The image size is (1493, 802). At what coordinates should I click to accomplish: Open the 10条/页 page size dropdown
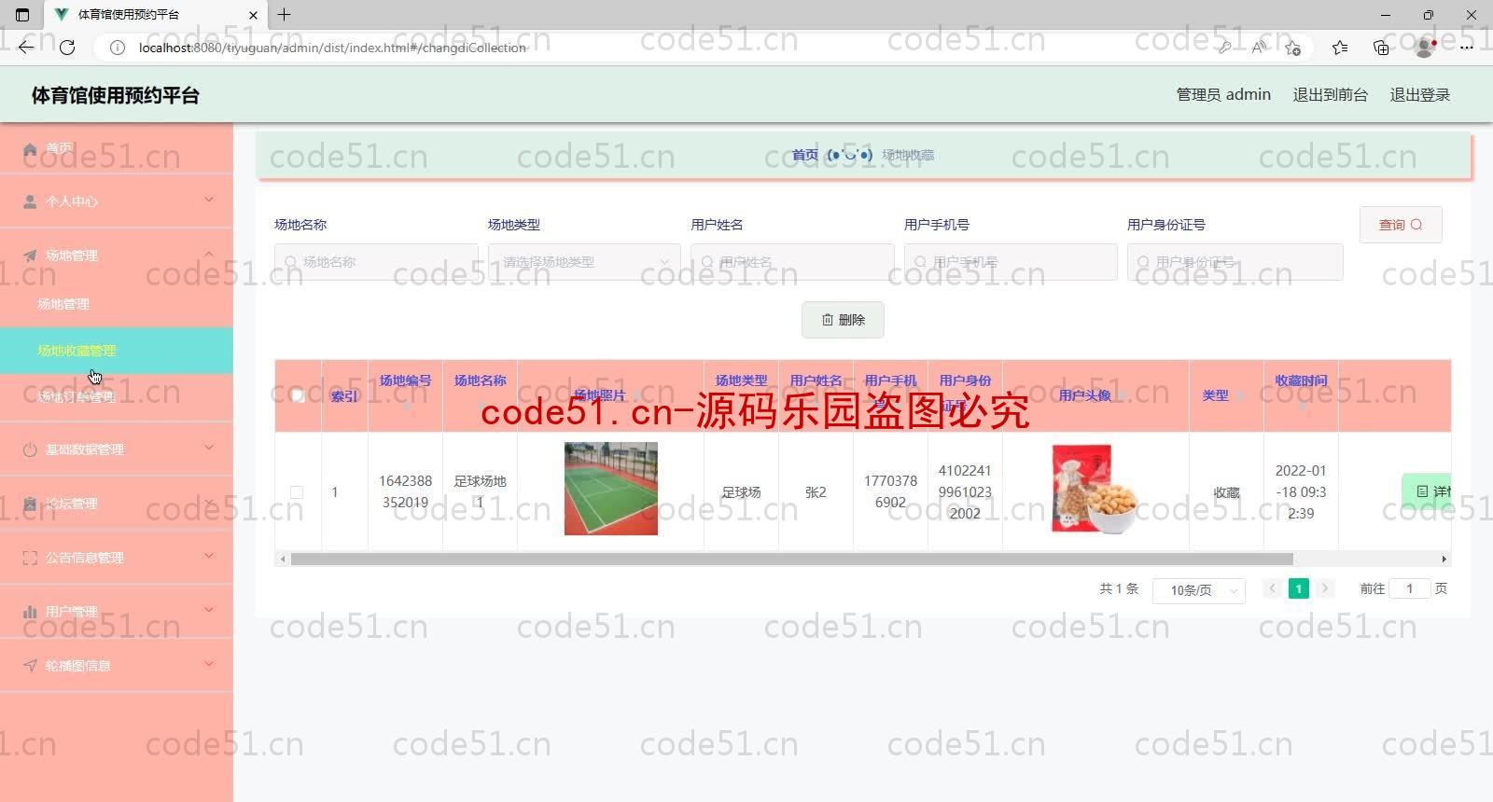pos(1198,590)
